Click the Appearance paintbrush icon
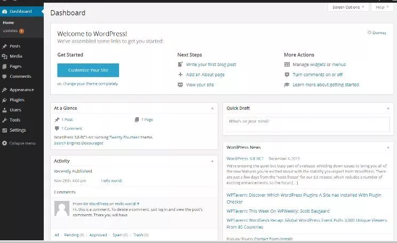 point(4,90)
